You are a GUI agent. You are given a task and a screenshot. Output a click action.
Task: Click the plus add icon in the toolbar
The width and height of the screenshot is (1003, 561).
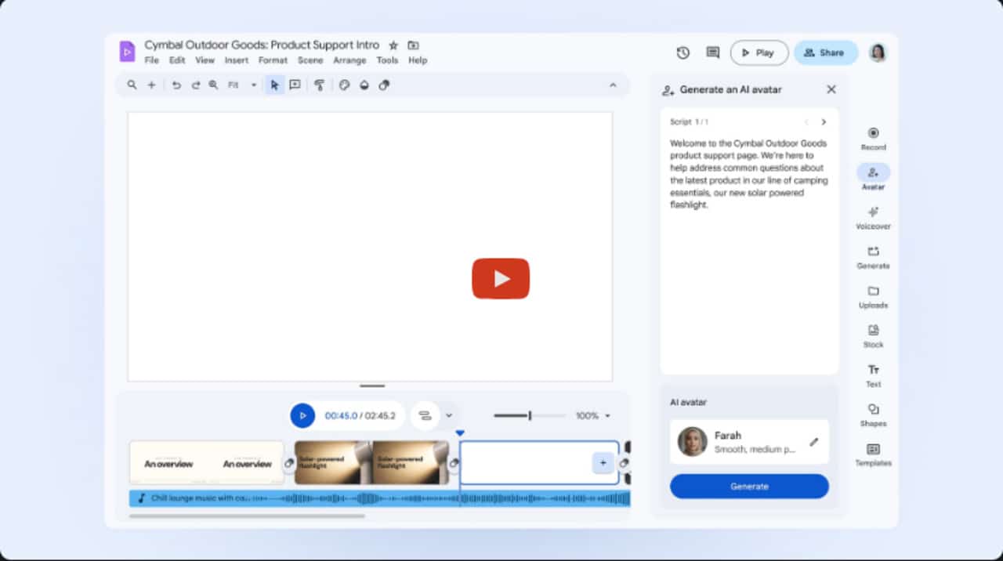tap(152, 85)
